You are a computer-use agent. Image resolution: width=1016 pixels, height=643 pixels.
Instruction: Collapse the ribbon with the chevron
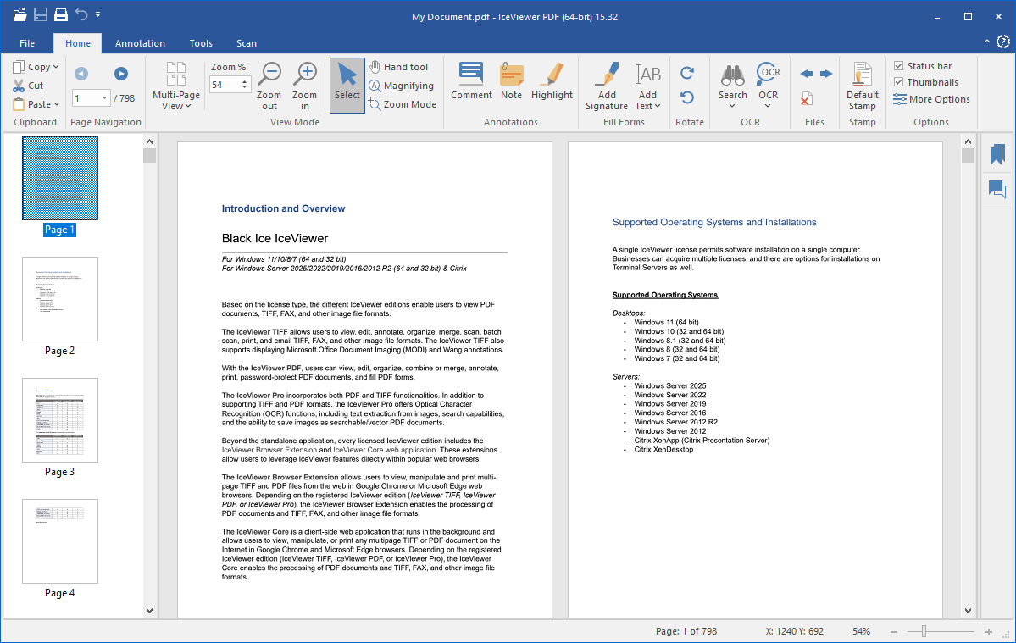987,42
